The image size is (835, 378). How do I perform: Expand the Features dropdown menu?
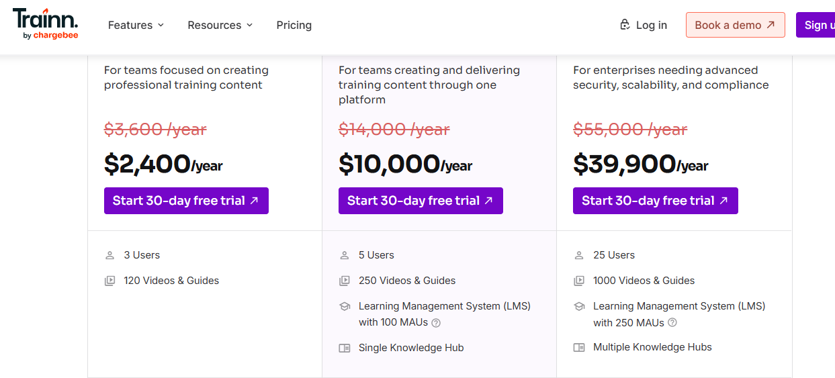pyautogui.click(x=136, y=25)
